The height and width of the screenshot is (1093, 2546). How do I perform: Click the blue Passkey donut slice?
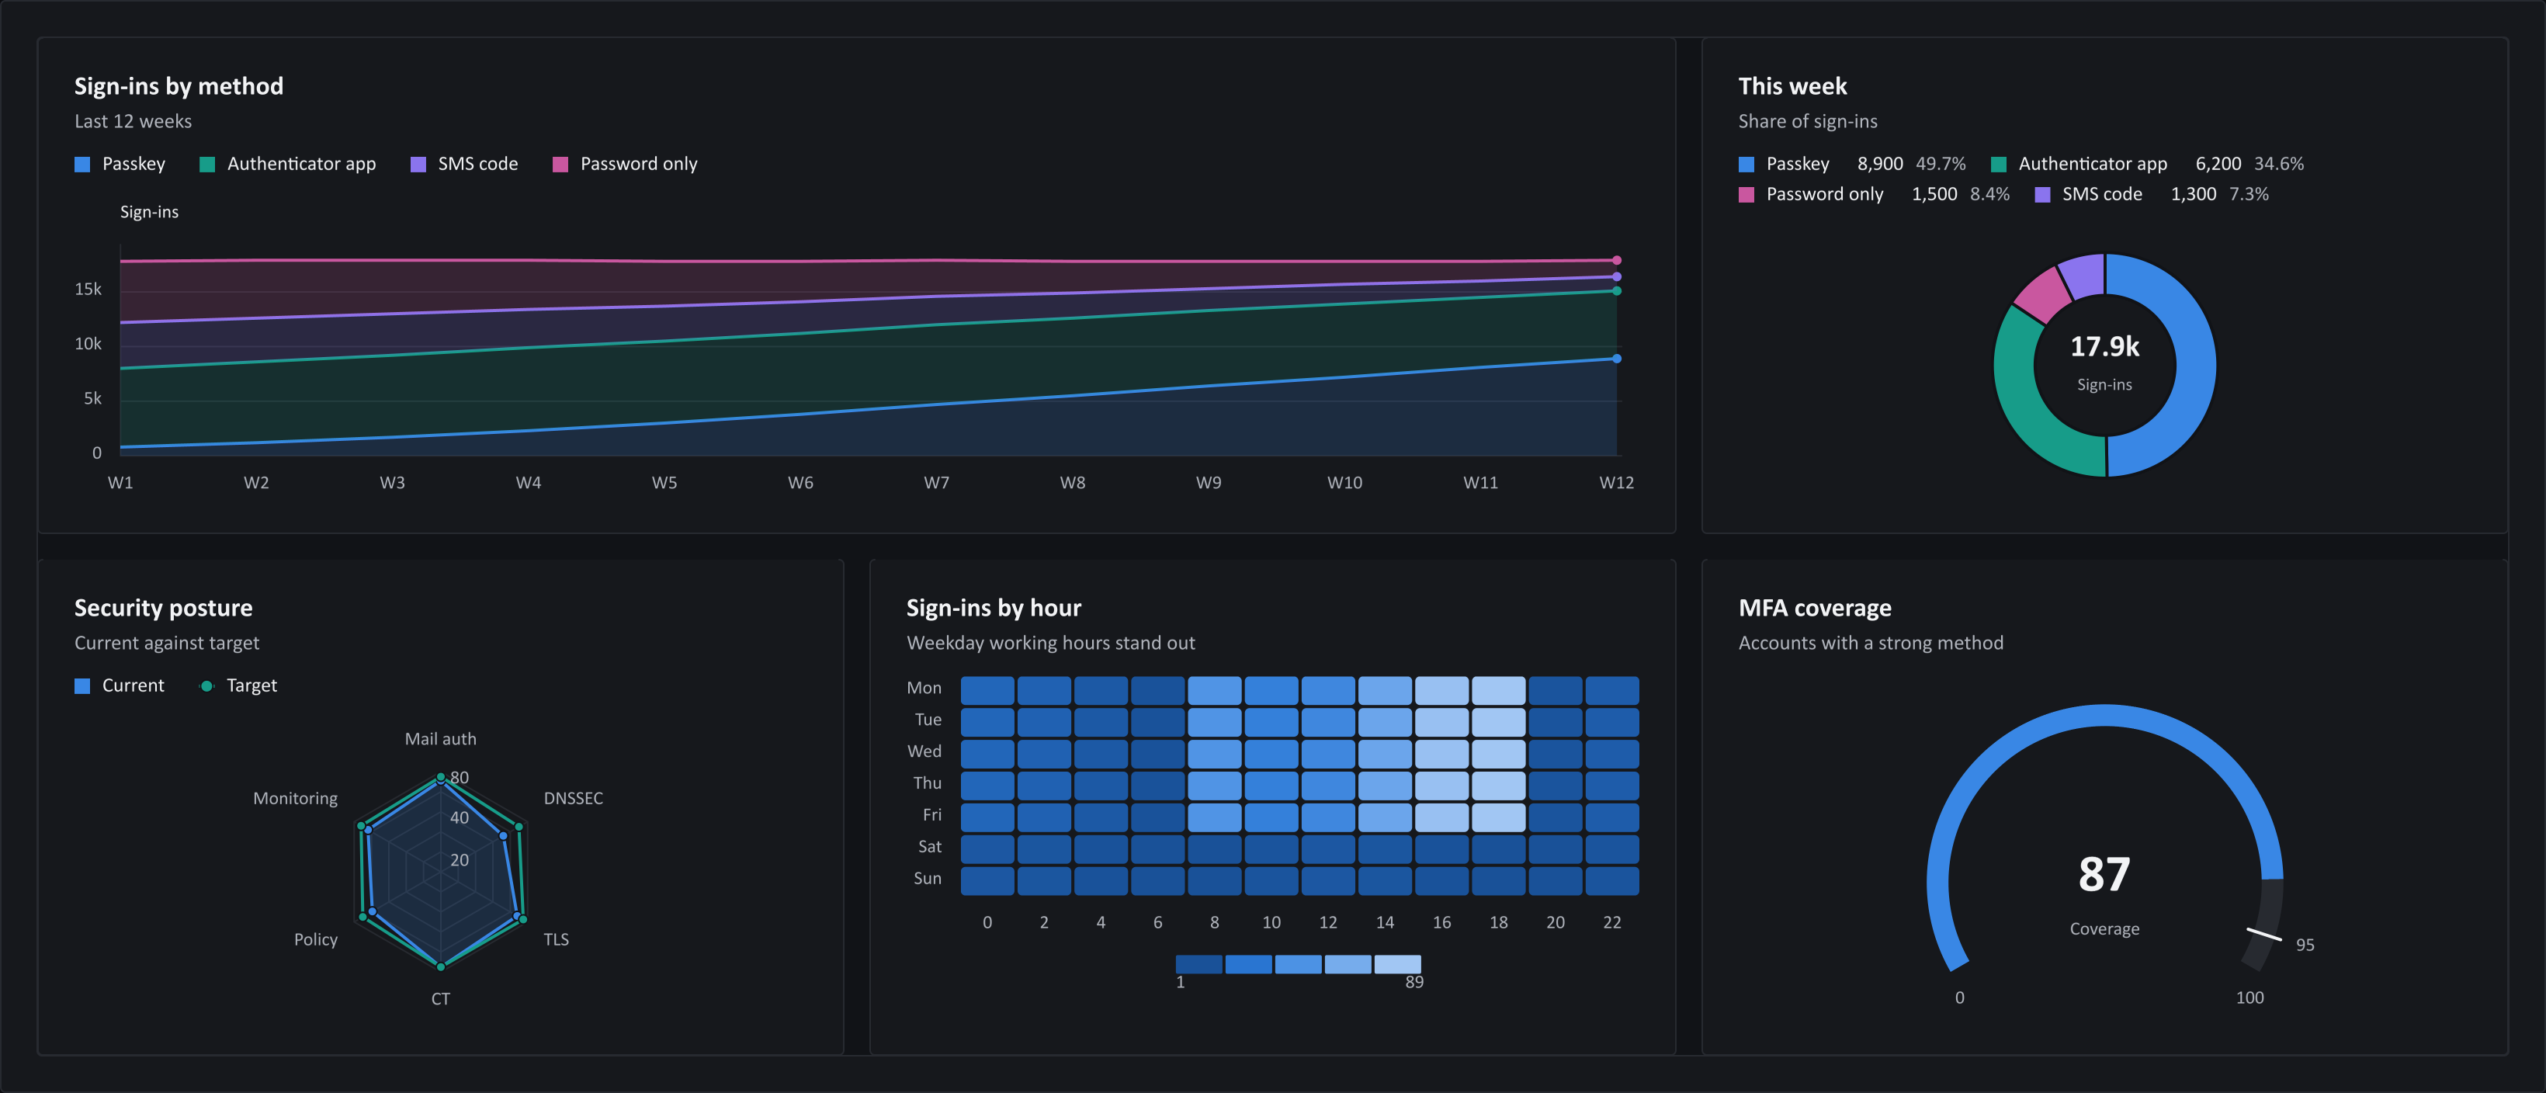(2194, 365)
